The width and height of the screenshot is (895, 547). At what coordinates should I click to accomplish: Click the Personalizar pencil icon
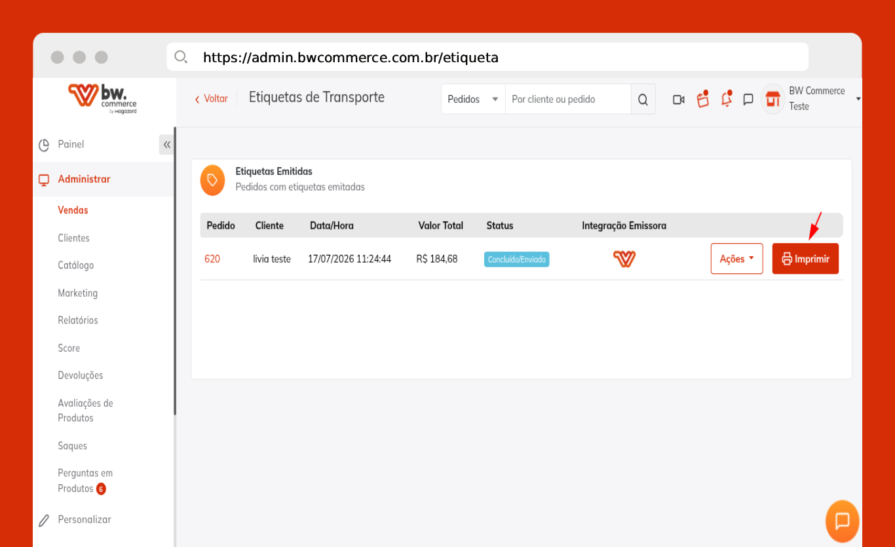click(44, 520)
